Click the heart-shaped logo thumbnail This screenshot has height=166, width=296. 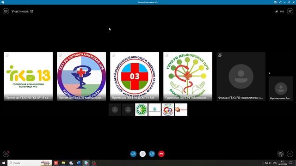(168, 110)
